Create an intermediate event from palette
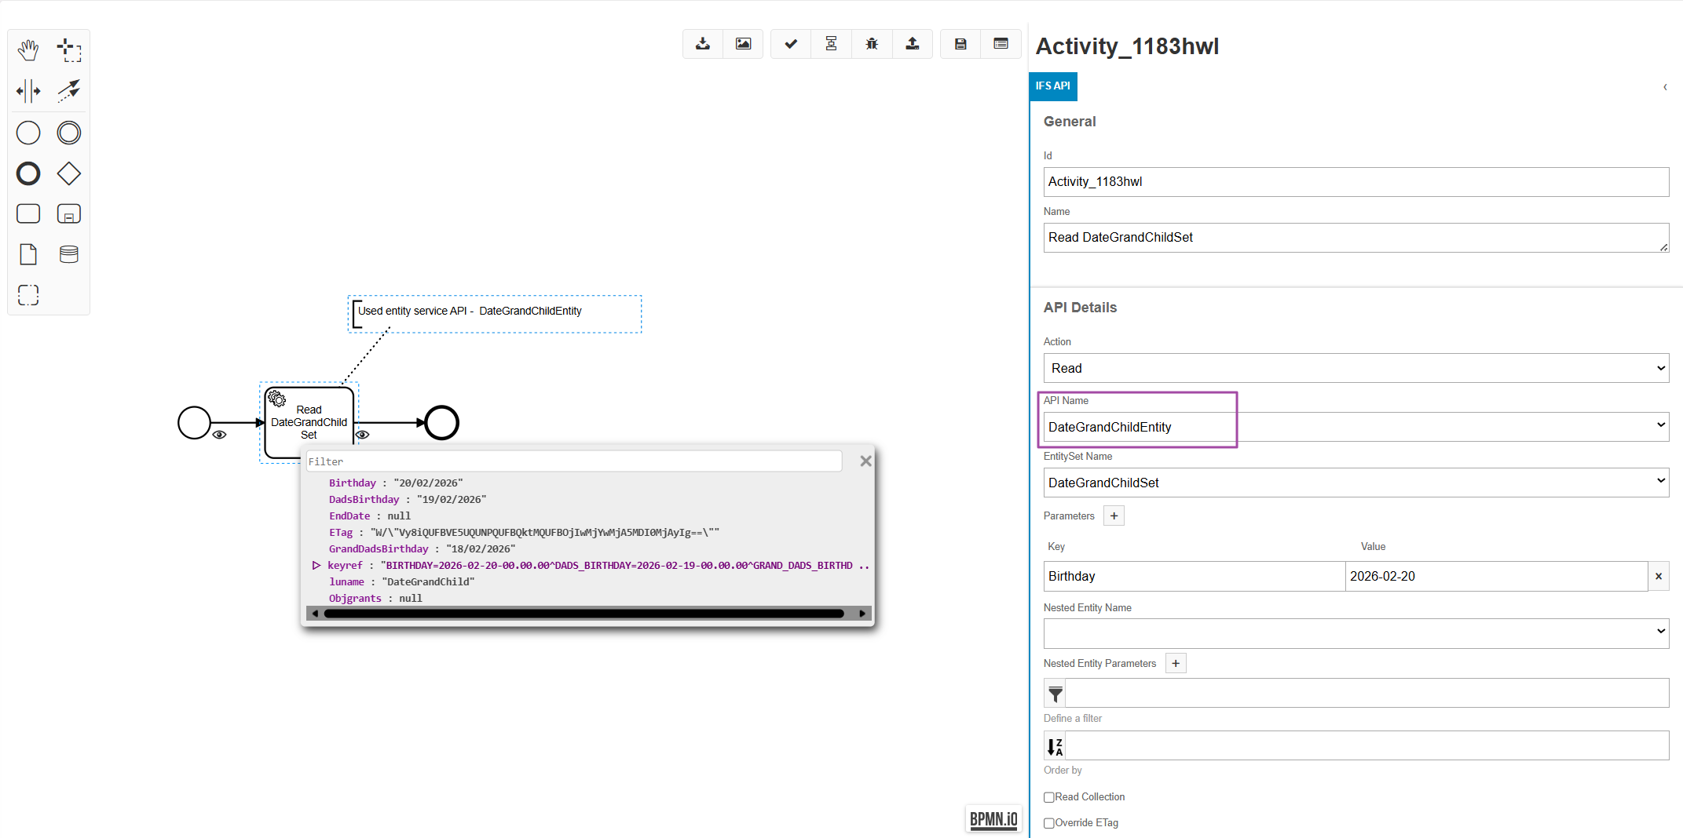Image resolution: width=1683 pixels, height=838 pixels. point(69,133)
